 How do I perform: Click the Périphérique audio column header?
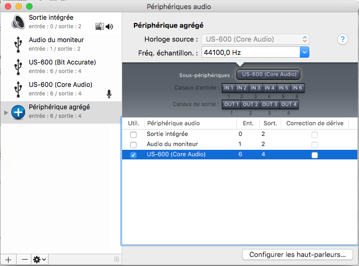point(190,123)
